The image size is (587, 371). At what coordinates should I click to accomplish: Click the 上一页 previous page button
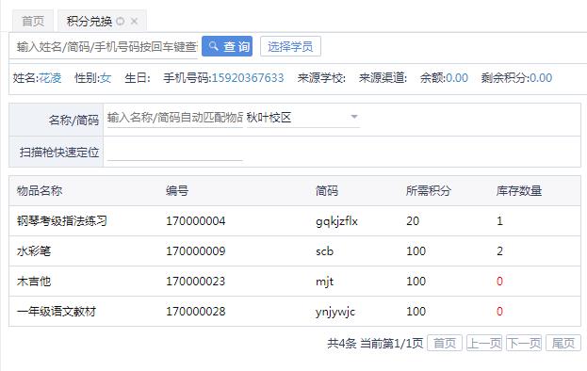[484, 343]
